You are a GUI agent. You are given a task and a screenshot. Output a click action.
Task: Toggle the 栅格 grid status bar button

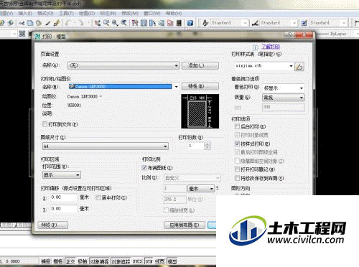[x=58, y=261]
